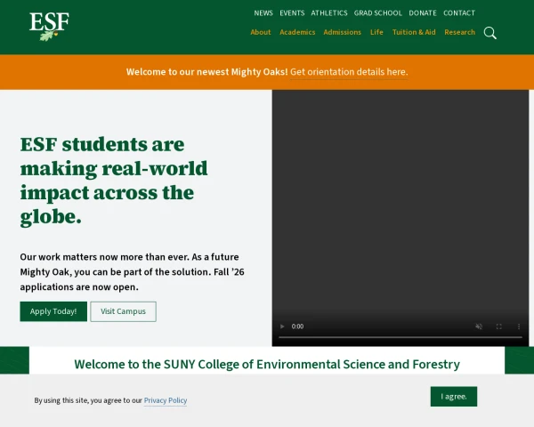534x427 pixels.
Task: Click the ESF oak leaf logo
Action: (49, 27)
